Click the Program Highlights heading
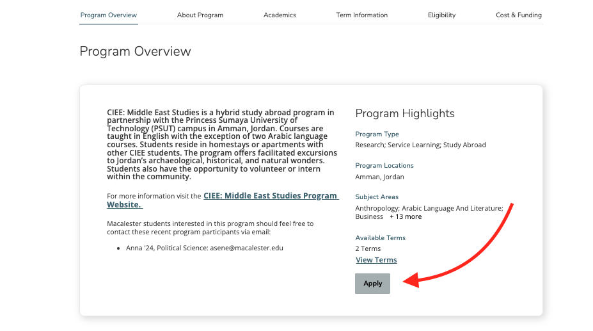Viewport: 593px width, 331px height. coord(405,113)
